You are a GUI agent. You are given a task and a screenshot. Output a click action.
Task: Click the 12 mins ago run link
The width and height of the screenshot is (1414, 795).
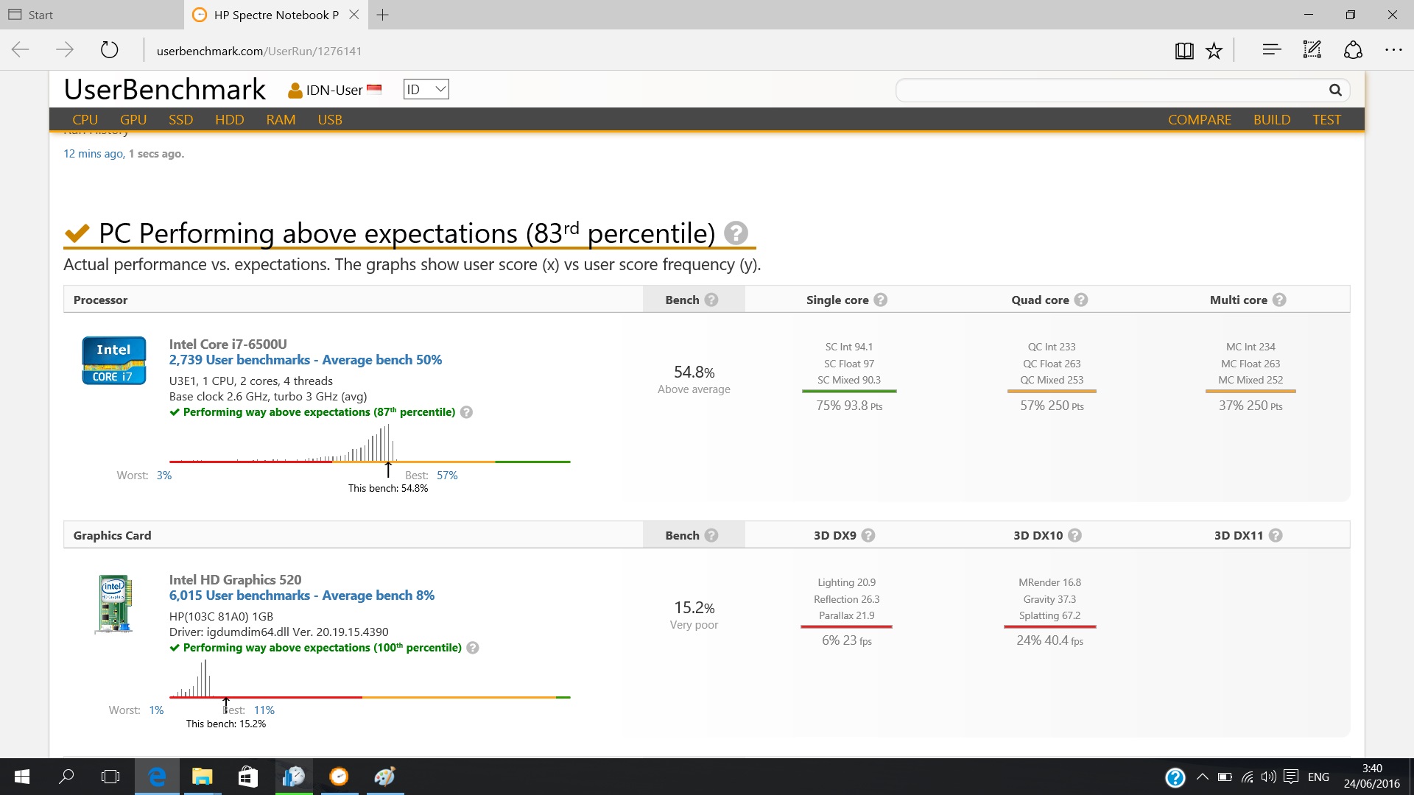click(93, 154)
